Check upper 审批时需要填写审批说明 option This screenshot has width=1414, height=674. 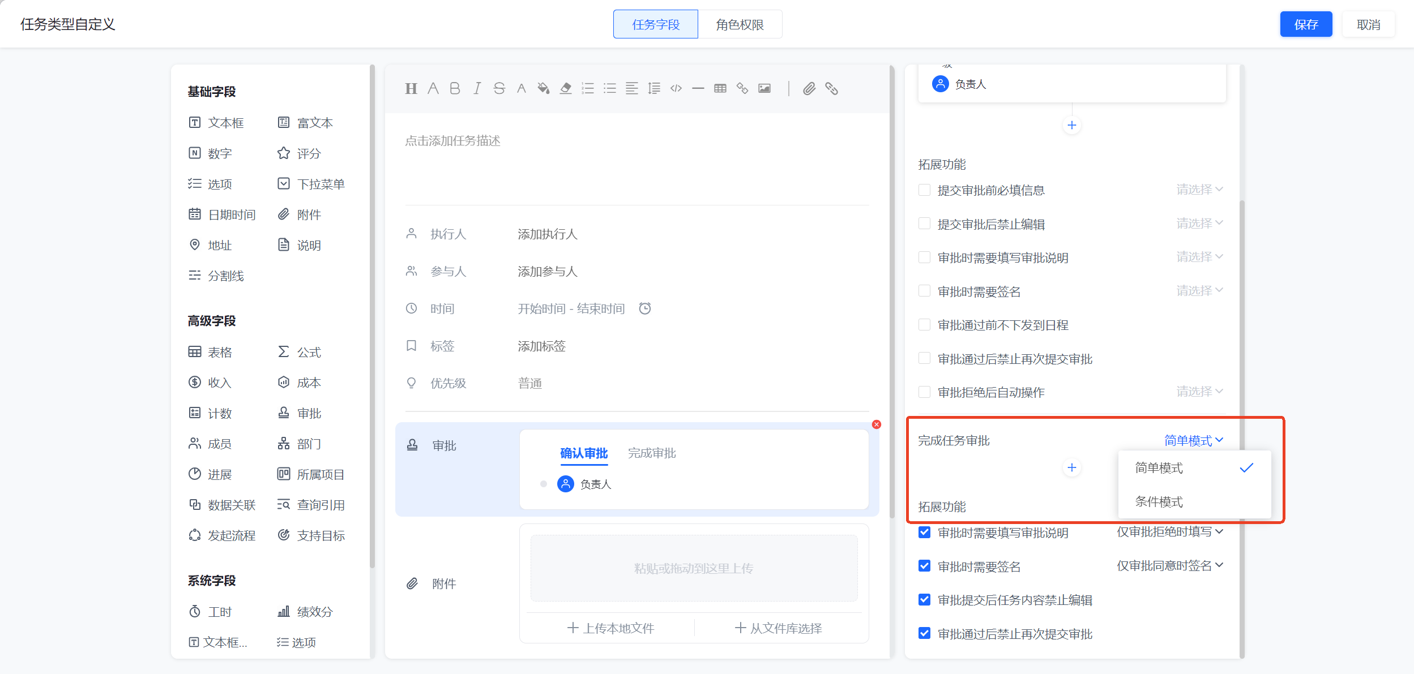(925, 257)
